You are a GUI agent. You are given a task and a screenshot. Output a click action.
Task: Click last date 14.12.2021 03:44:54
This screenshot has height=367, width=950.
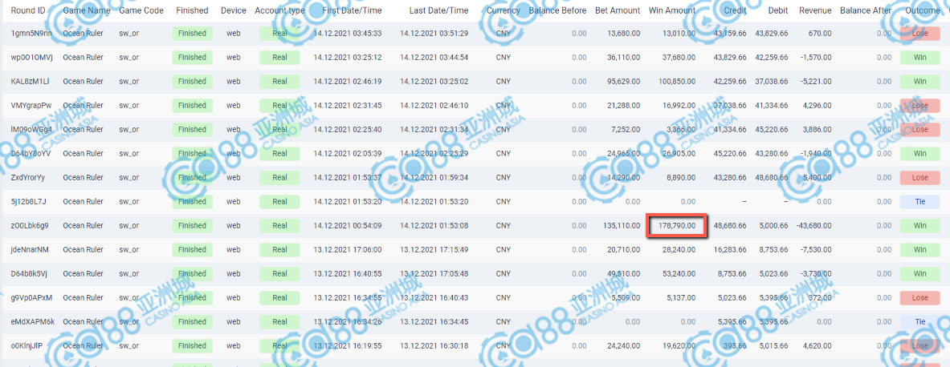coord(434,58)
